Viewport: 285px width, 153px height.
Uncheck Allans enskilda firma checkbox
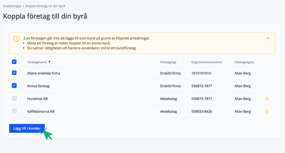click(x=14, y=73)
